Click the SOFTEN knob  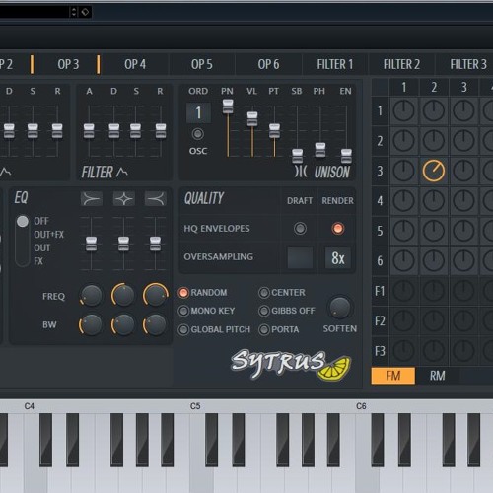pyautogui.click(x=340, y=308)
